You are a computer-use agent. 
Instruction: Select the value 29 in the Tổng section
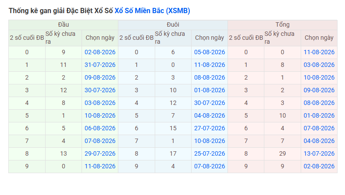(x=282, y=153)
